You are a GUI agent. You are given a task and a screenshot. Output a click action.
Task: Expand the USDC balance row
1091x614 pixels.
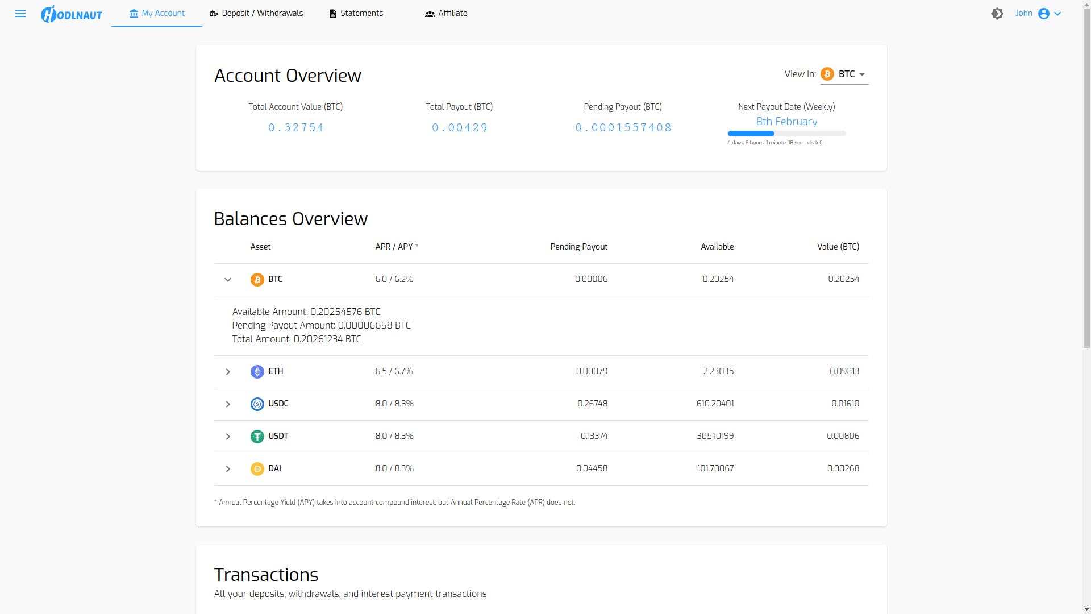pos(228,404)
